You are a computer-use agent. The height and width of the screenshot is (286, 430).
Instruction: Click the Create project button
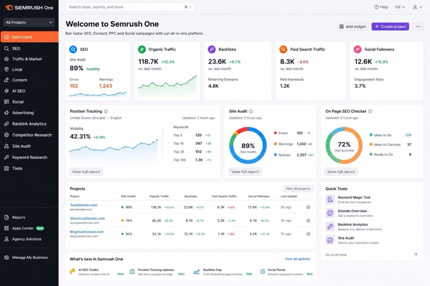(x=391, y=26)
